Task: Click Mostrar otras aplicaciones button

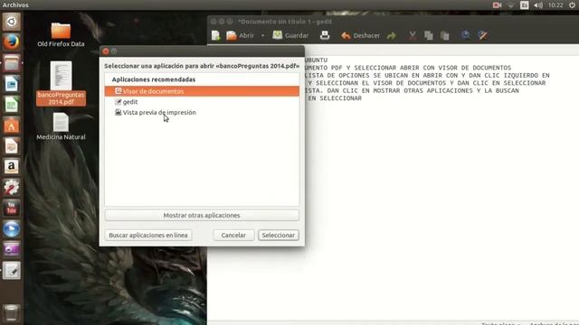Action: (202, 215)
